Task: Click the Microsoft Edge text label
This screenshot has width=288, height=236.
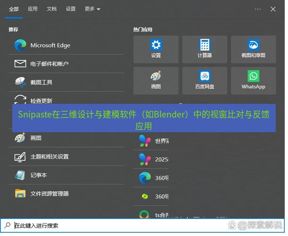Action: [x=50, y=45]
